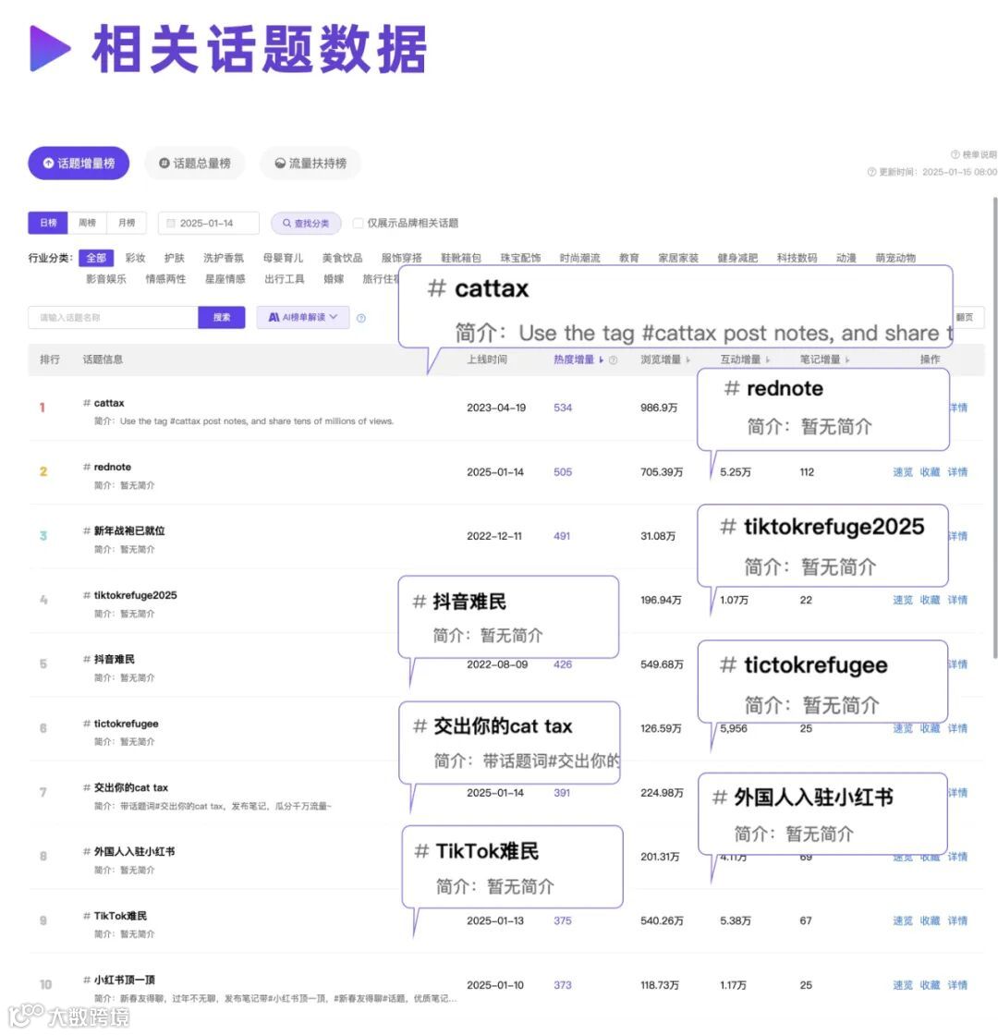Open topic # 抖音难民 in row 5

click(109, 660)
